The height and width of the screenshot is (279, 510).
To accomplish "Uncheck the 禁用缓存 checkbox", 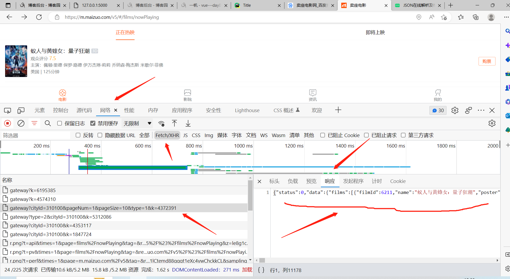I will [93, 123].
